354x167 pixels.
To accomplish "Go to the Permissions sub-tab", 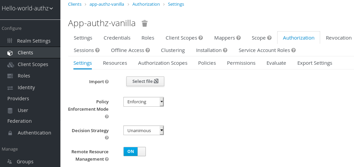I will (x=241, y=63).
